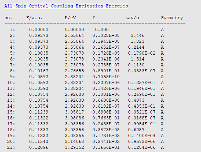Click the f value 0.1426E-06
This screenshot has width=201, height=152.
(106, 88)
